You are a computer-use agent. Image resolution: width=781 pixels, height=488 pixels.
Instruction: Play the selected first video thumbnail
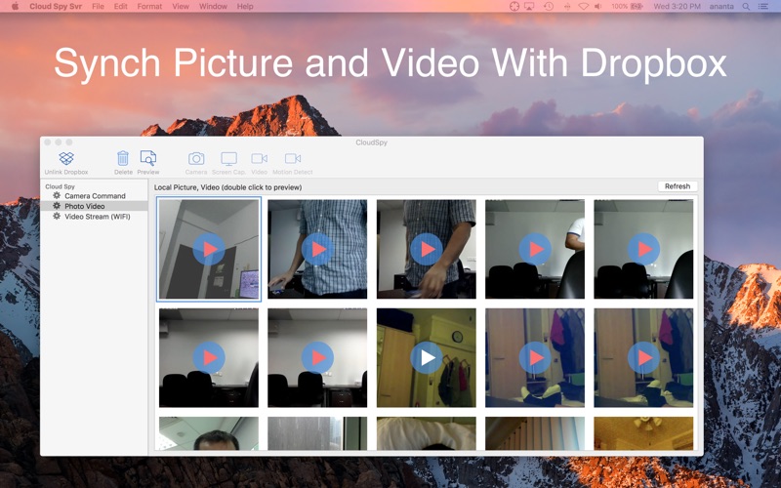pyautogui.click(x=209, y=249)
